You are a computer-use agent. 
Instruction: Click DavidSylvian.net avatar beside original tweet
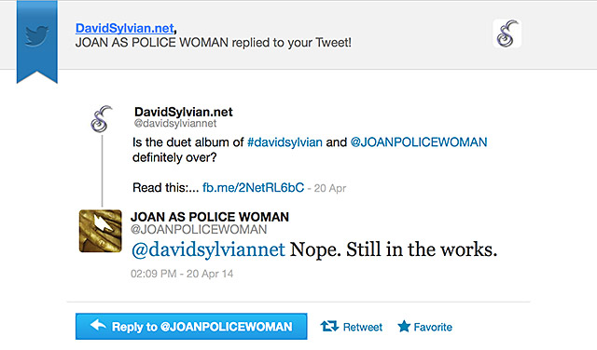coord(102,119)
